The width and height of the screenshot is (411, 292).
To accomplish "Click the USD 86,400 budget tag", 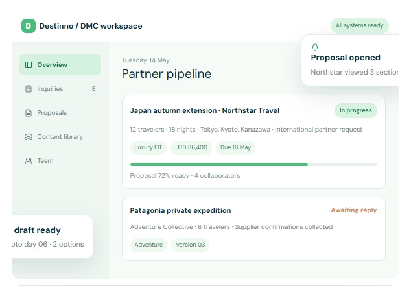I will tap(191, 147).
